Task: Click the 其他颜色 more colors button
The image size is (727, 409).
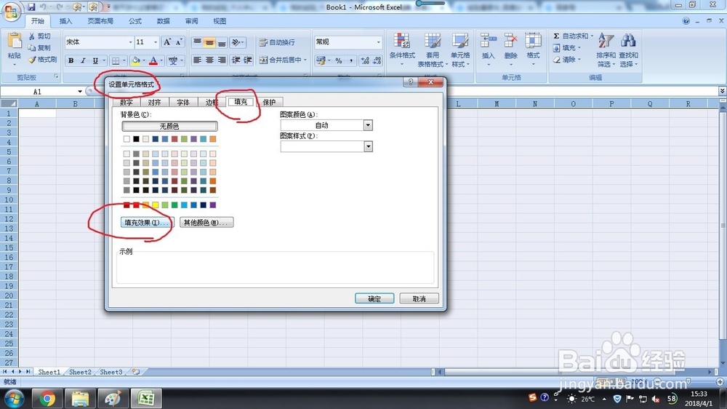Action: (206, 223)
